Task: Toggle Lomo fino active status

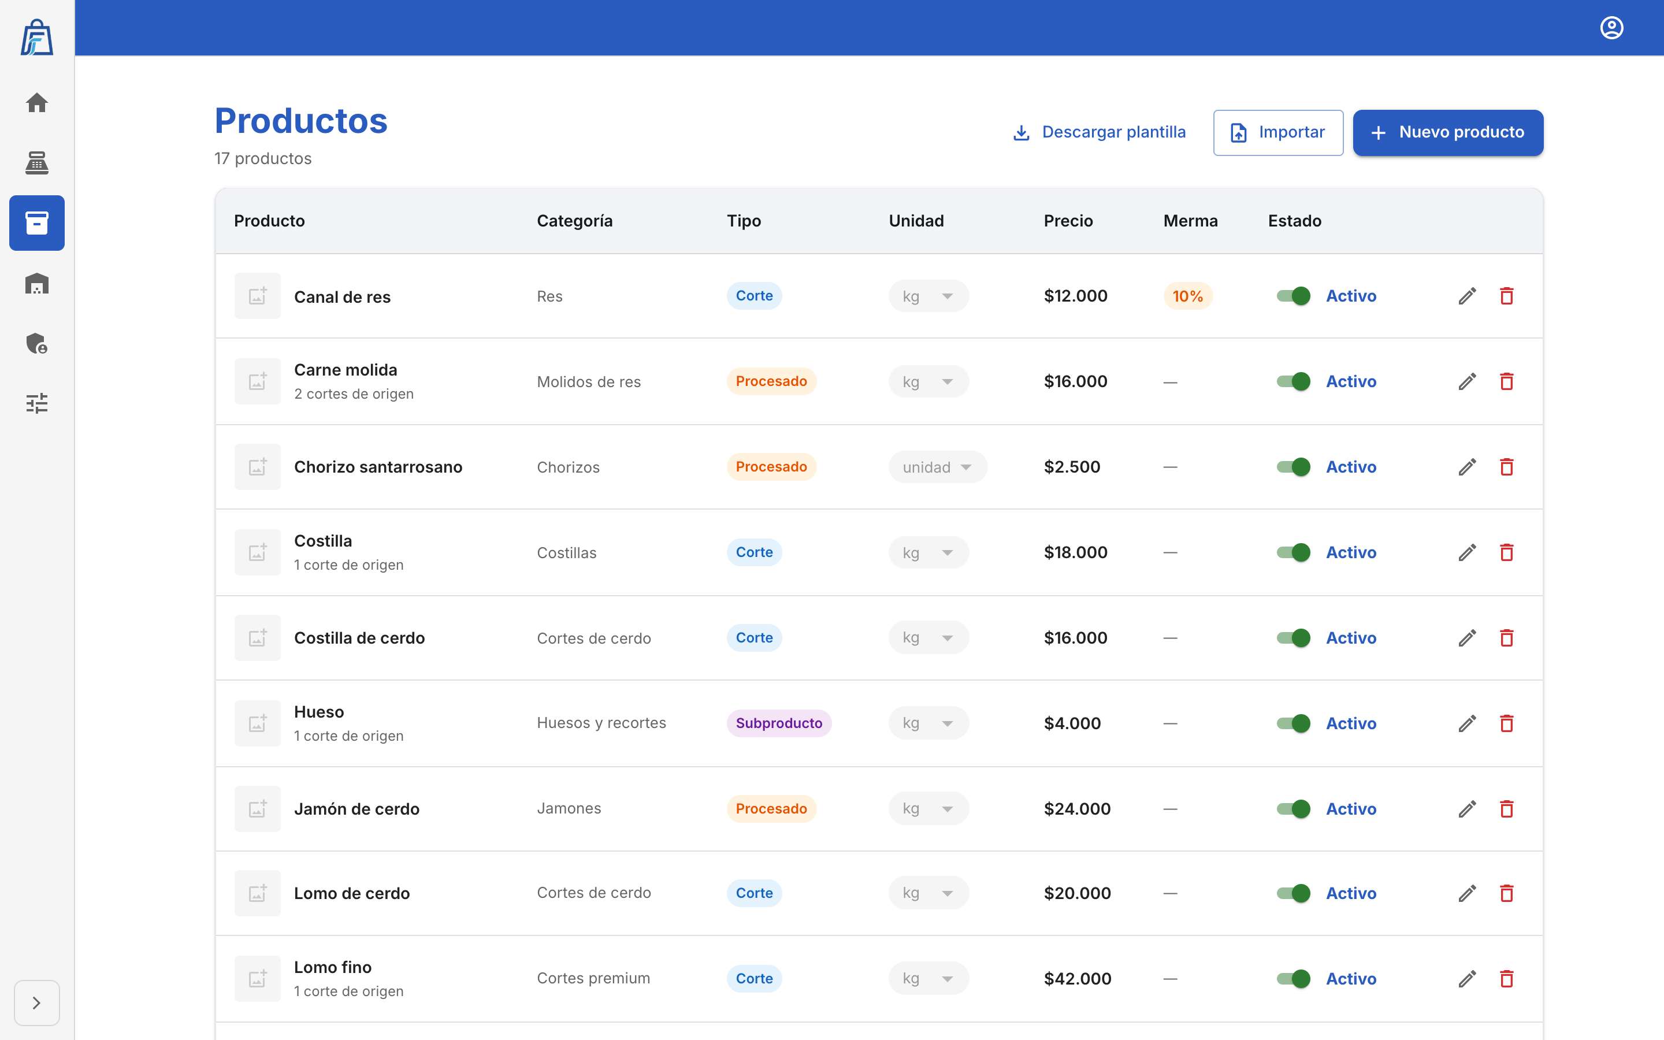Action: coord(1292,979)
